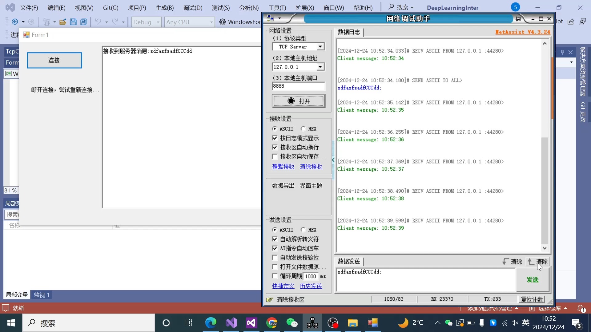The height and width of the screenshot is (332, 591).
Task: Click the Redo icon in Visual Studio toolbar
Action: tap(115, 22)
